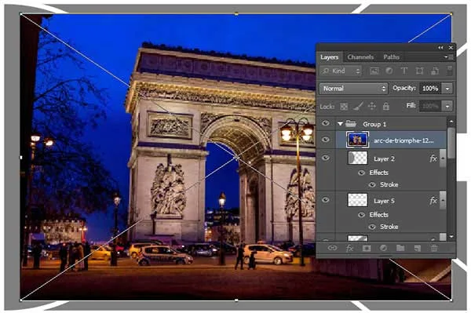Add a layer style via bottom fx icon
The height and width of the screenshot is (313, 471).
[349, 248]
